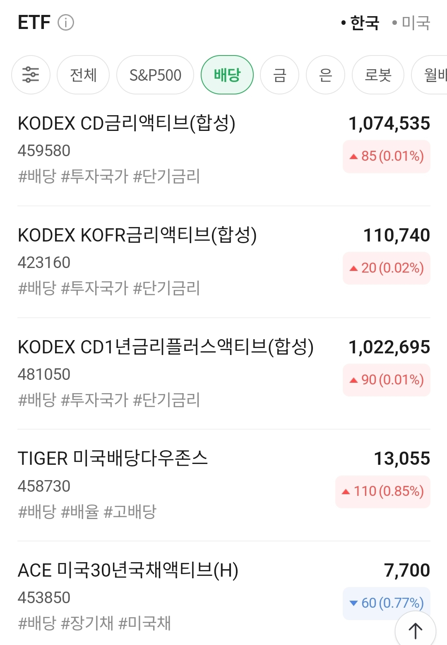Viewport: 447px width, 645px height.
Task: Open ACE 미국30년국채액티브(H) ETF
Action: click(x=128, y=570)
